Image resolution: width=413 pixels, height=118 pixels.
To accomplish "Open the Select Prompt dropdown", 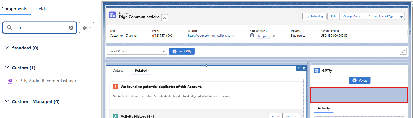I will pyautogui.click(x=137, y=51).
